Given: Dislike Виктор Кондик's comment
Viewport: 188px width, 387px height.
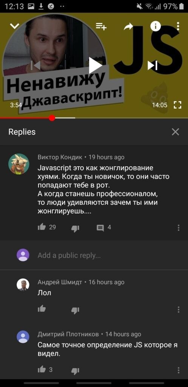Looking at the screenshot, I should click(75, 229).
